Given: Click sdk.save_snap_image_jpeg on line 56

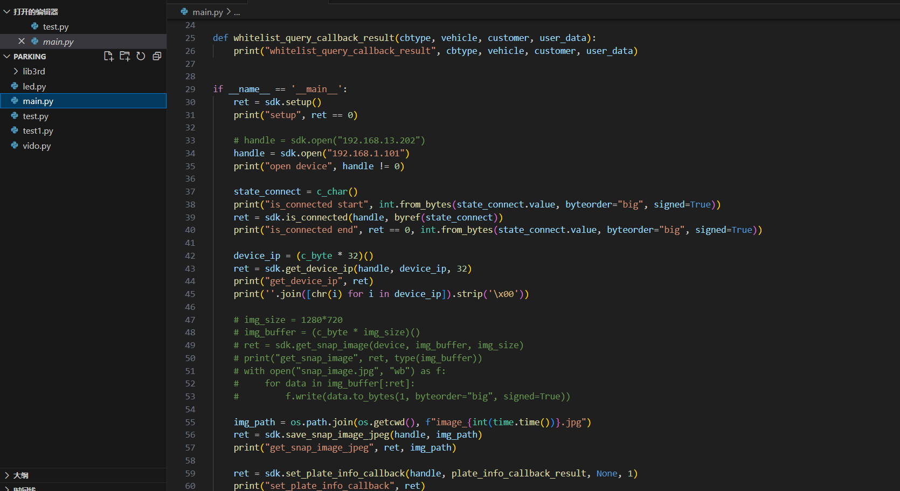Looking at the screenshot, I should click(327, 434).
